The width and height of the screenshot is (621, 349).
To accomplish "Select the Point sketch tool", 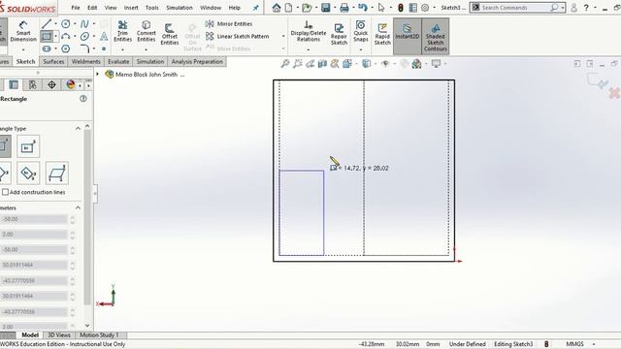I will click(104, 48).
